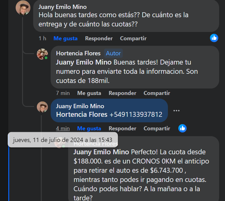The height and width of the screenshot is (201, 225).
Task: Click the like reaction icon on the phone number reply
Action: coord(182,128)
